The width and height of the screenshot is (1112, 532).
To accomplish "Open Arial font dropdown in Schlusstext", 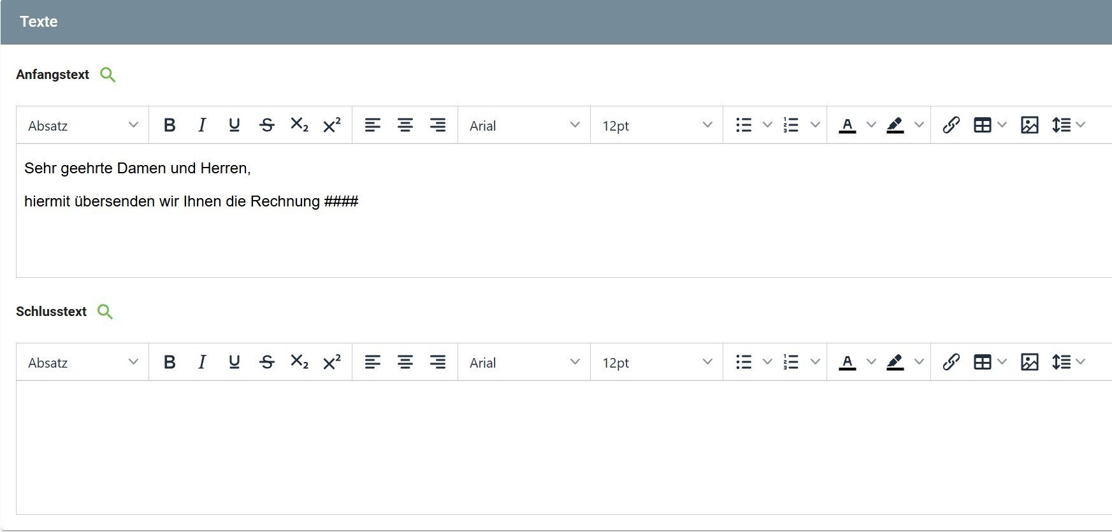I will pos(524,363).
